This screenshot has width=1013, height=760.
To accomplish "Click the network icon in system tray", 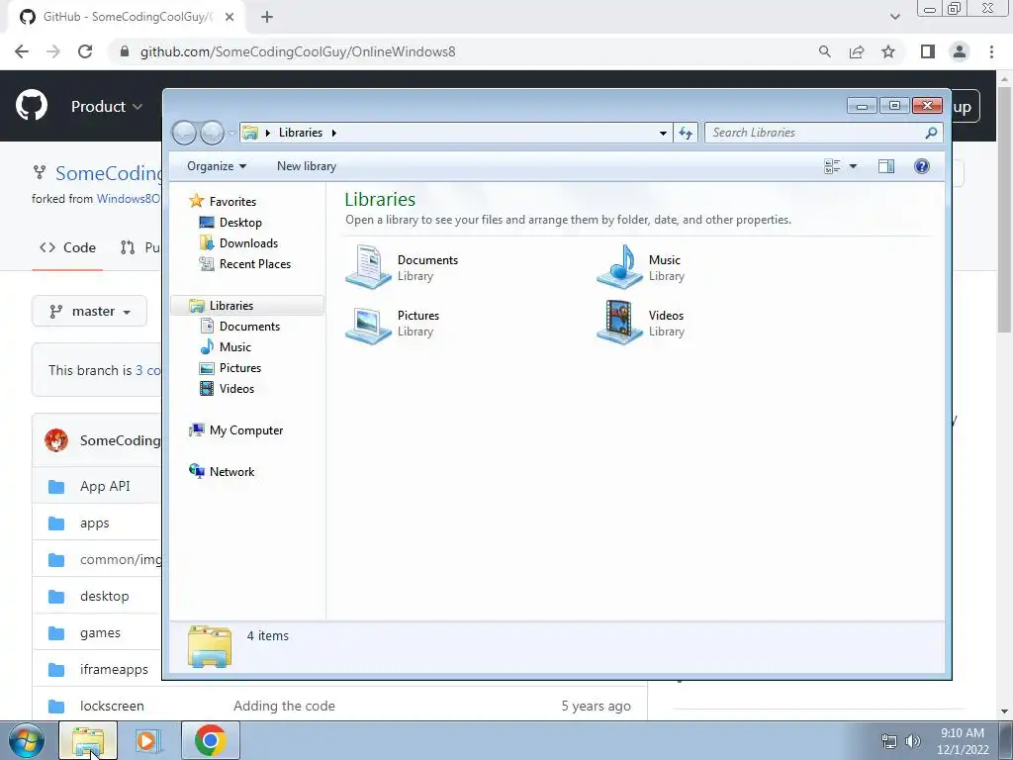I will (889, 741).
